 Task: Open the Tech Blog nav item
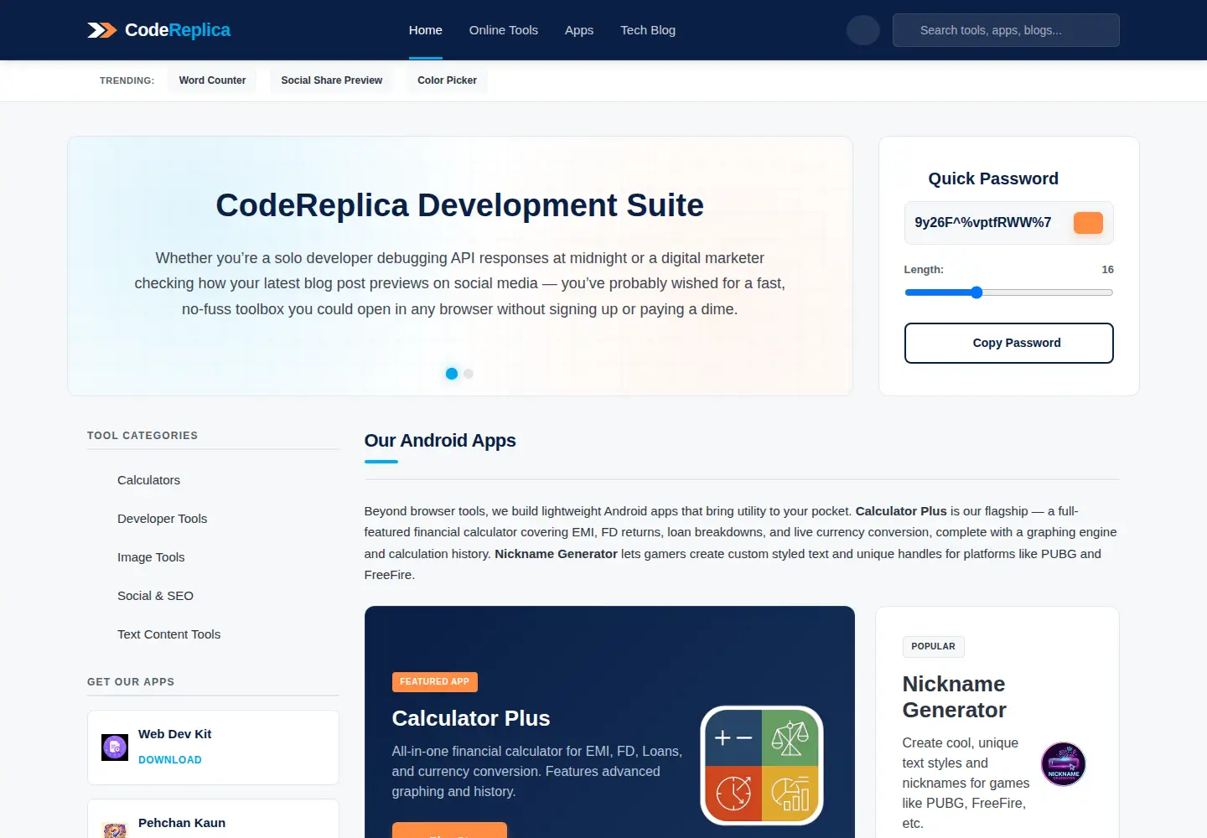point(648,30)
